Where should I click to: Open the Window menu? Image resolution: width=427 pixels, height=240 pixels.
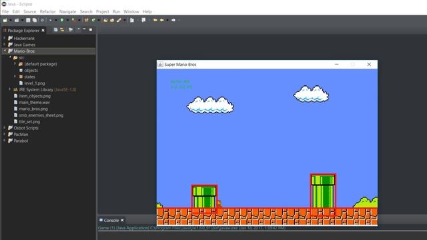[131, 12]
